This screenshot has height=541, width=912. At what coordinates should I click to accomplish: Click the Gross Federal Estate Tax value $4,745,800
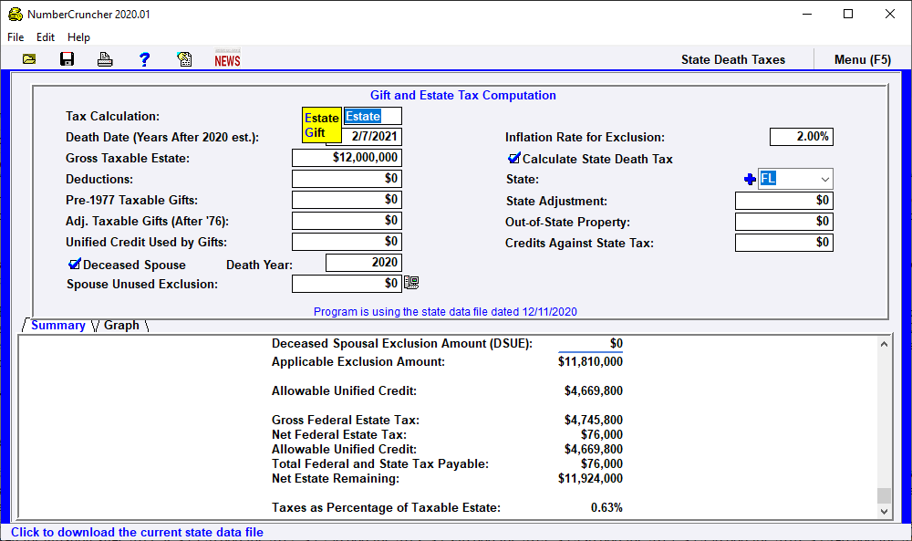[594, 420]
